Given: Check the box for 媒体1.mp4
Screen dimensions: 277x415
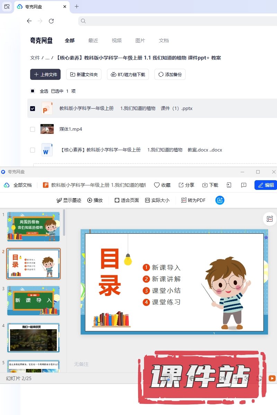Looking at the screenshot, I should (33, 129).
